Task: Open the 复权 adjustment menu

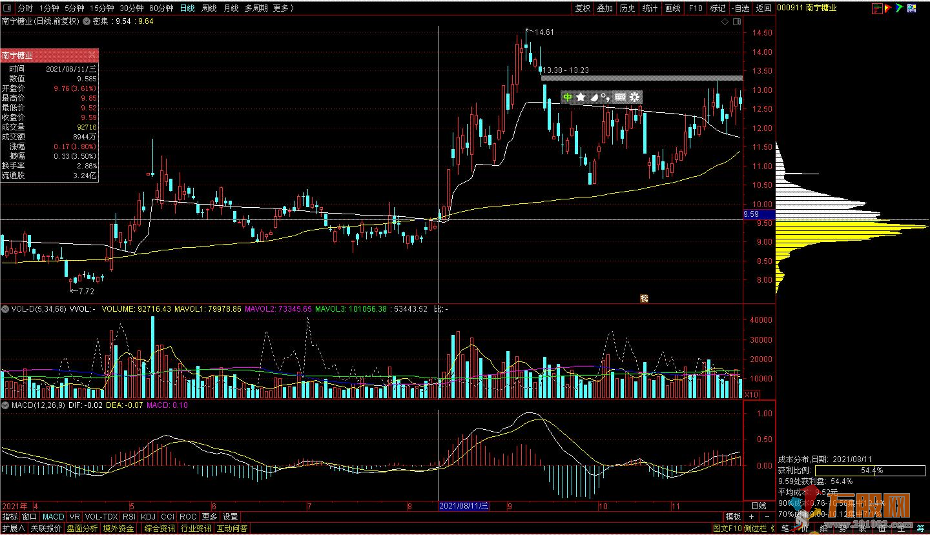Action: pos(583,8)
